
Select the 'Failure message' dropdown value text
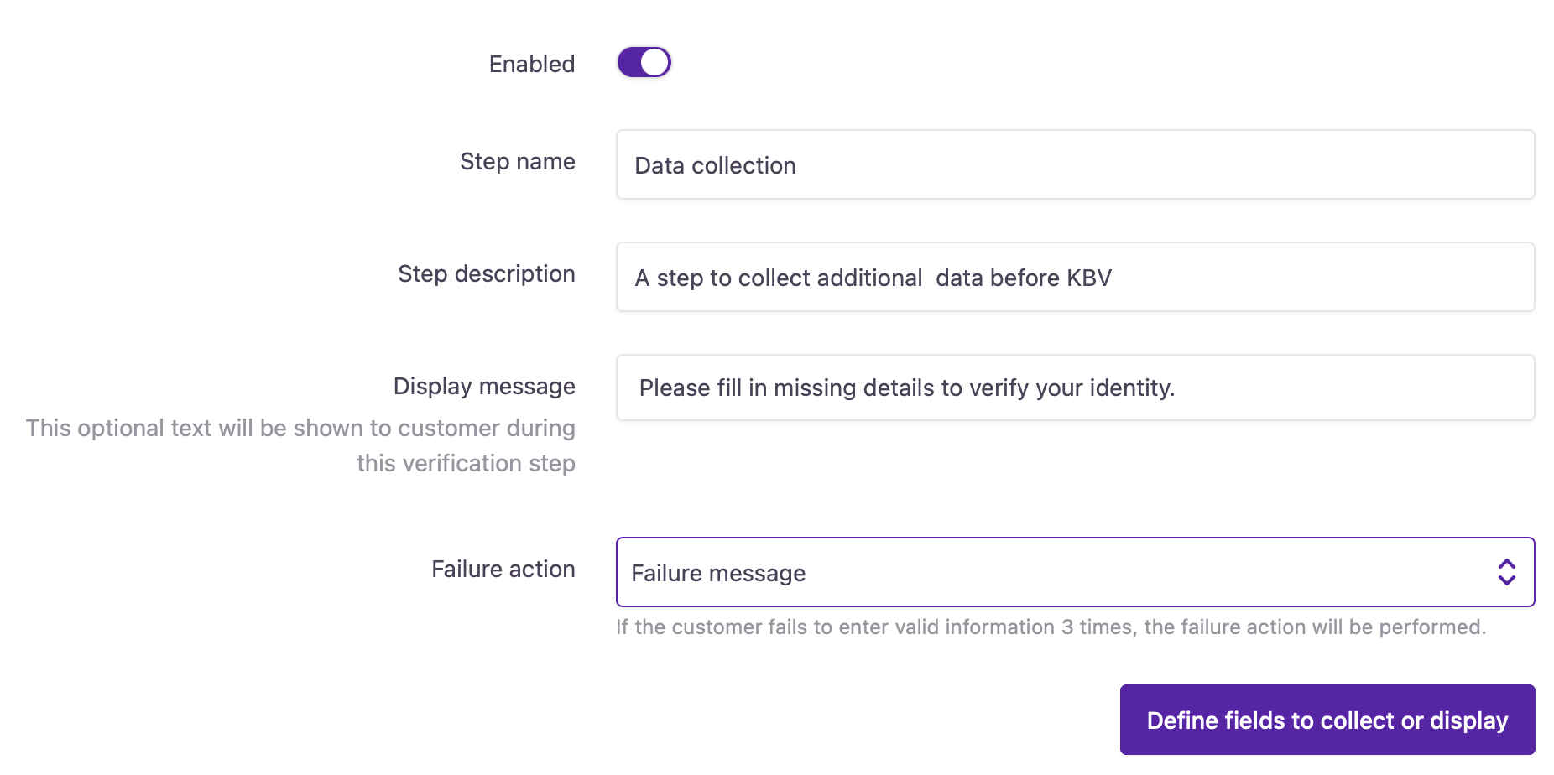[718, 573]
